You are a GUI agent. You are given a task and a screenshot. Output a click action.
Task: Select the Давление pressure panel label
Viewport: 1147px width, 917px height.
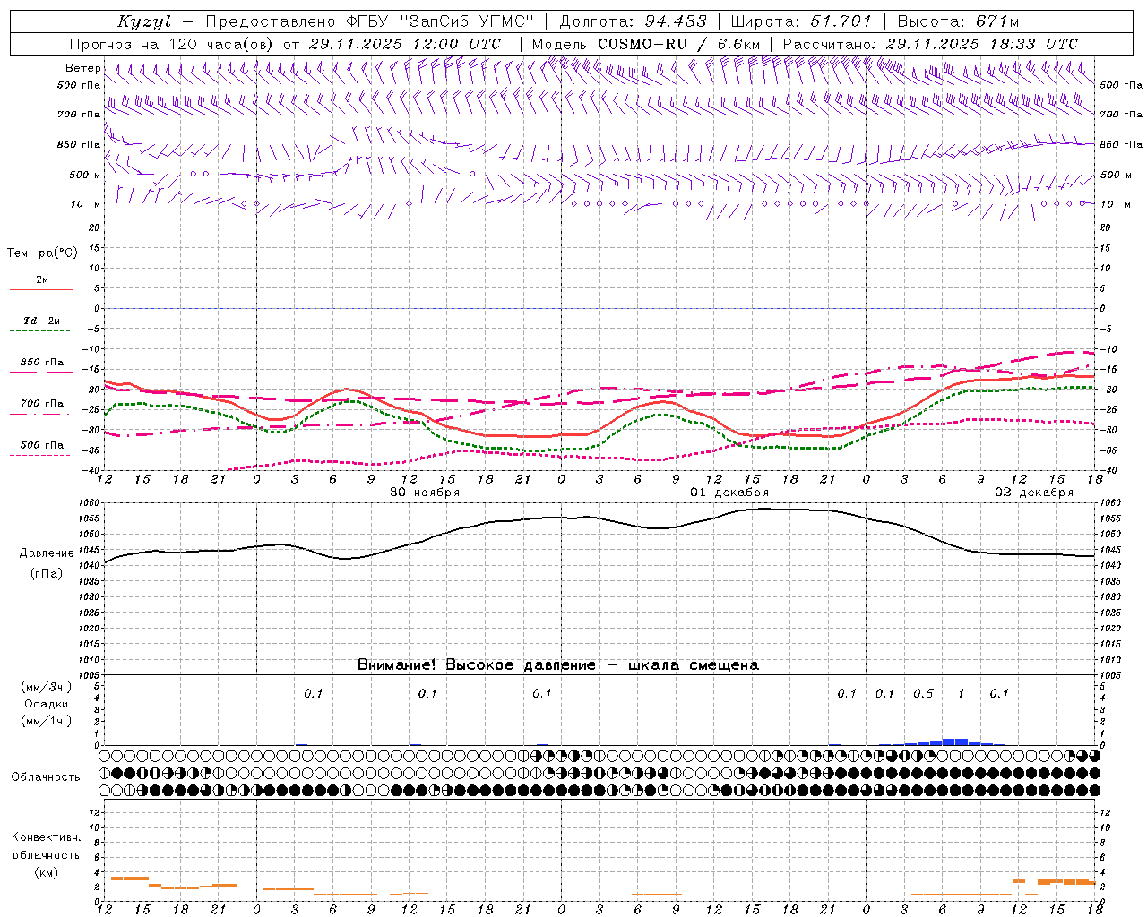[x=47, y=553]
